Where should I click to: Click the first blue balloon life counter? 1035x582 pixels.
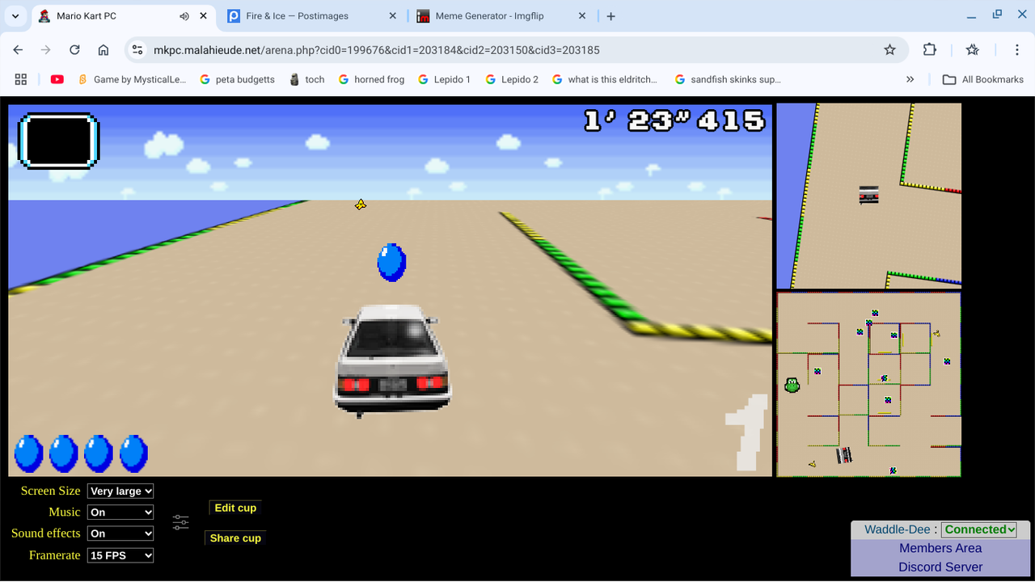(x=28, y=453)
